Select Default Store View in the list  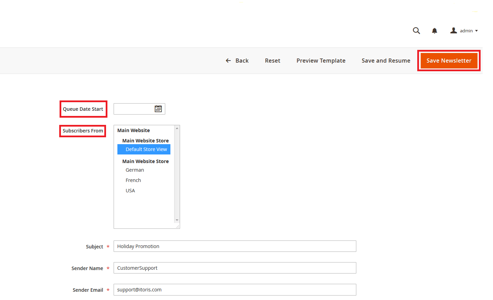[144, 149]
